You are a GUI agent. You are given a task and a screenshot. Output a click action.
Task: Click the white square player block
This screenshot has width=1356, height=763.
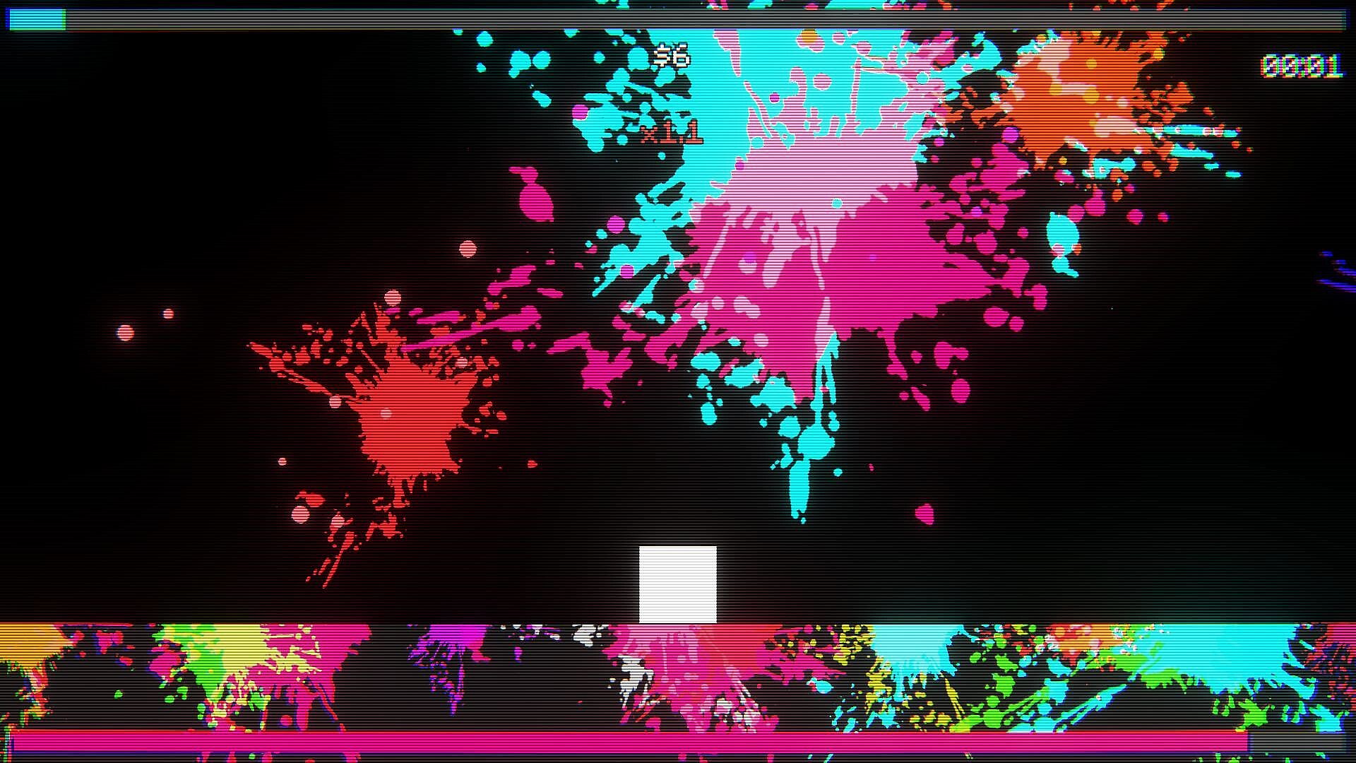[x=677, y=584]
